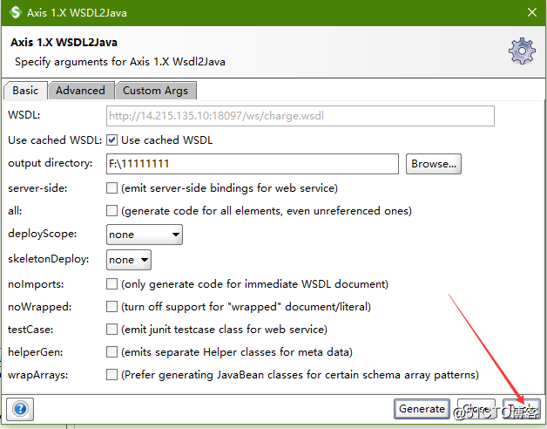Click the Browse... button
Image resolution: width=547 pixels, height=429 pixels.
tap(434, 164)
